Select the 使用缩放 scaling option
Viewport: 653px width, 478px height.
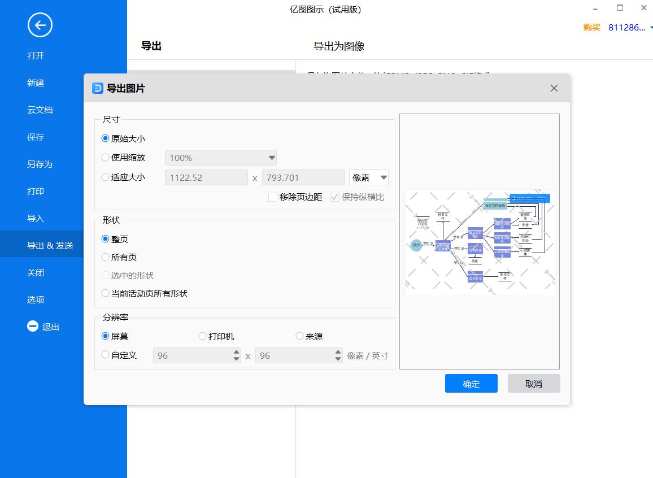click(106, 158)
